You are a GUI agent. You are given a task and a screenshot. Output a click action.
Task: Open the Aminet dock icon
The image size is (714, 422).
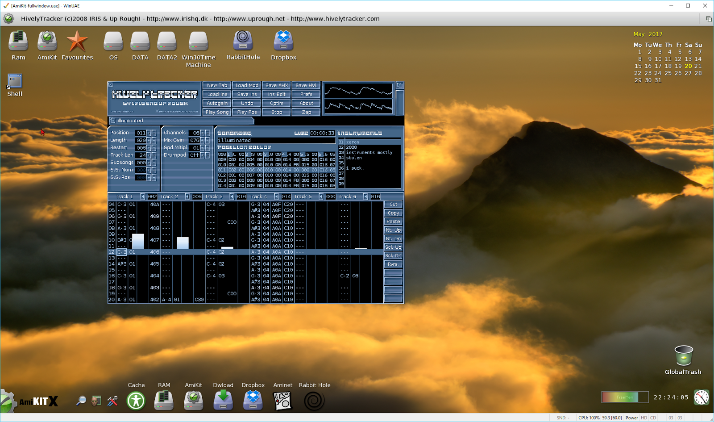282,401
